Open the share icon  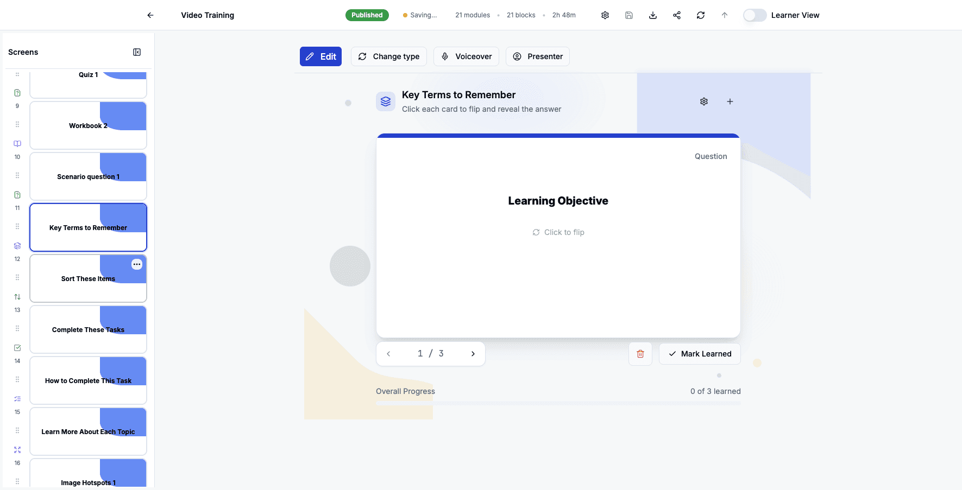point(677,15)
